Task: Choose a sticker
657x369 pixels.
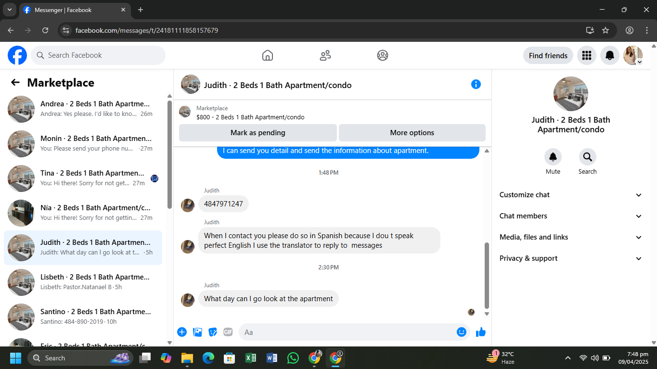Action: coord(213,332)
